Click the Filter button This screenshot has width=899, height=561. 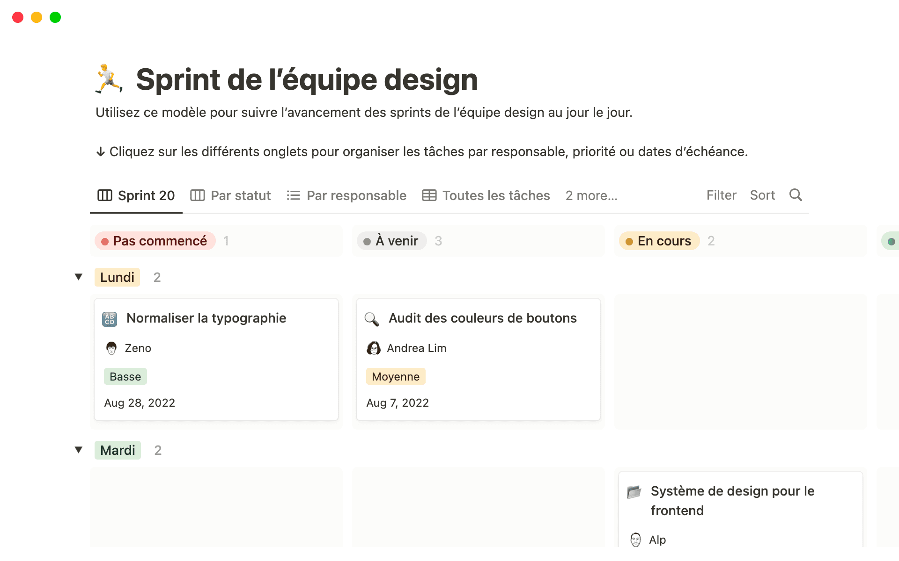coord(721,195)
